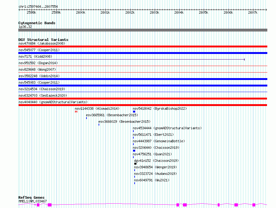The width and height of the screenshot is (276, 208).
Task: Open nsv545083 (Cooper2011) label
Action: click(39, 82)
